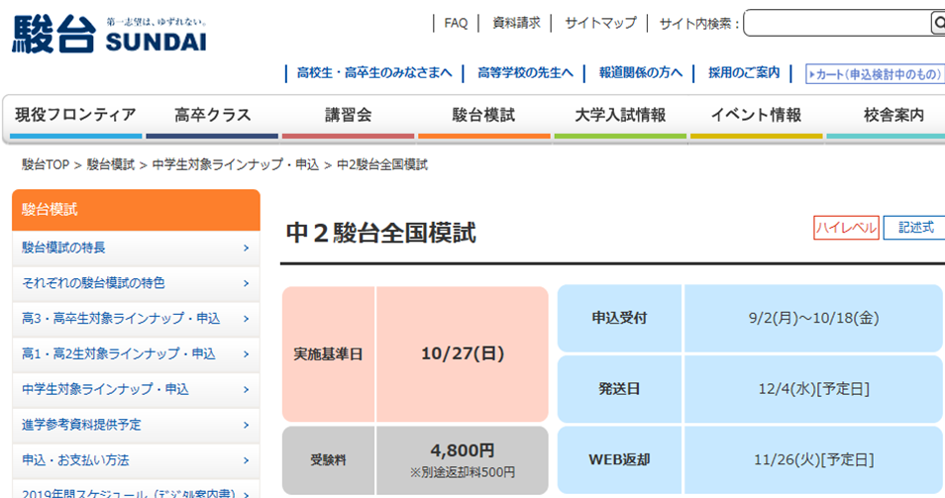Select イベント情報 menu tab
The width and height of the screenshot is (945, 498).
757,118
